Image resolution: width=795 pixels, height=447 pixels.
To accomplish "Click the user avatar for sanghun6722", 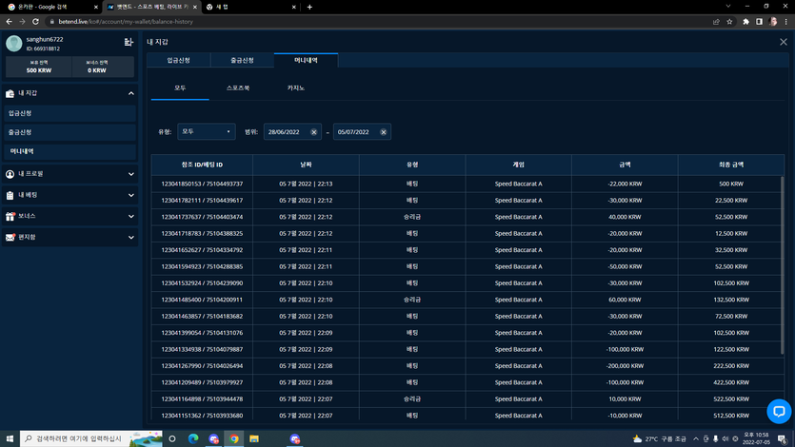I will 13,44.
